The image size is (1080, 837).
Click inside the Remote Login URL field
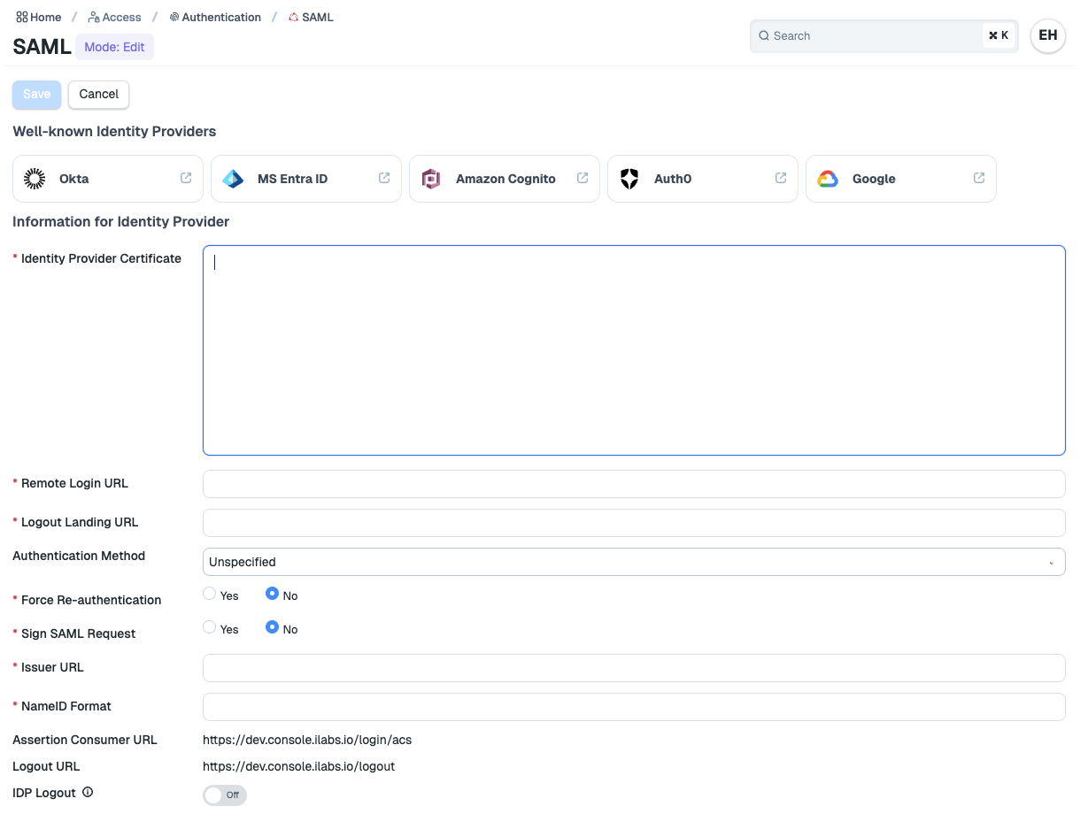[634, 483]
